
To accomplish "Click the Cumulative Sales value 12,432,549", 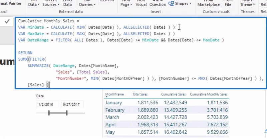I will click(176, 103).
